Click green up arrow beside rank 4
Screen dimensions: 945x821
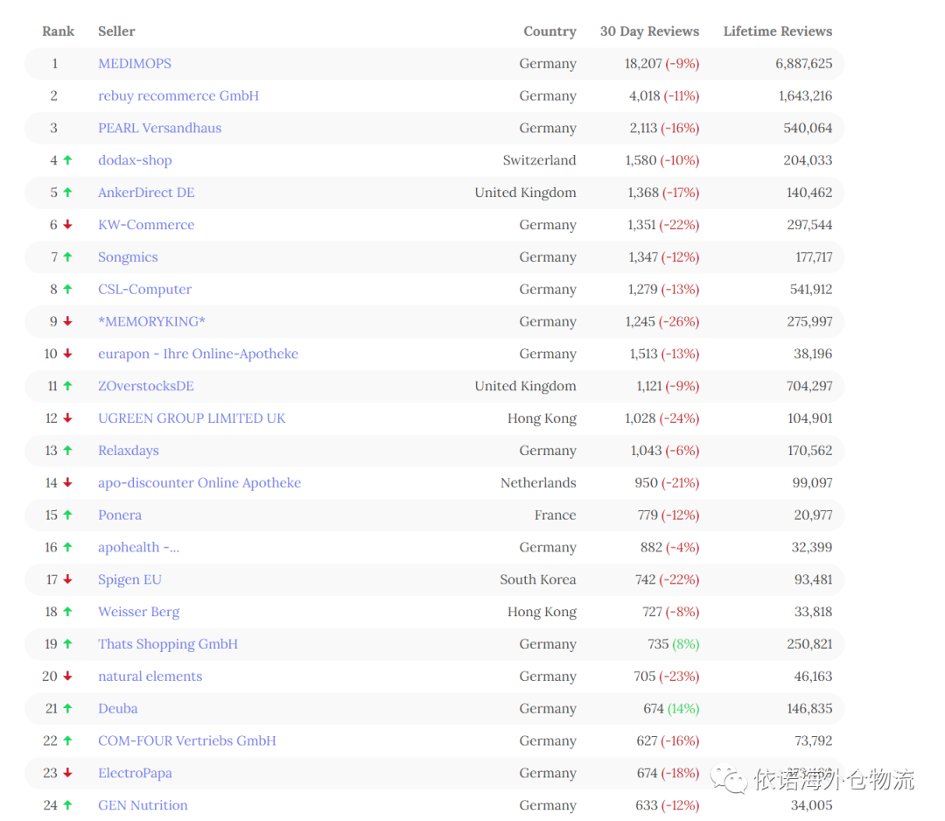(x=67, y=160)
